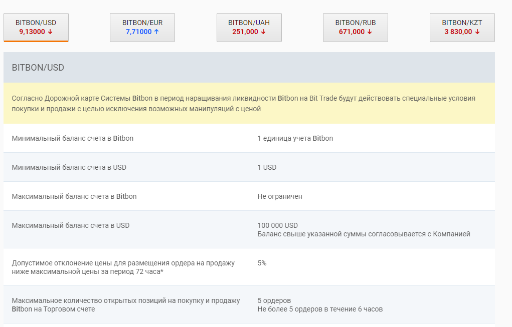Click the BITBON/USD section heading
Screen dimensions: 512x327
tap(38, 68)
